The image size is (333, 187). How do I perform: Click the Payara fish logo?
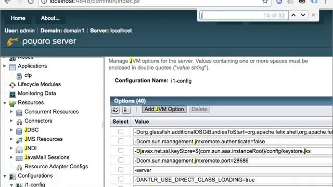pos(12,42)
